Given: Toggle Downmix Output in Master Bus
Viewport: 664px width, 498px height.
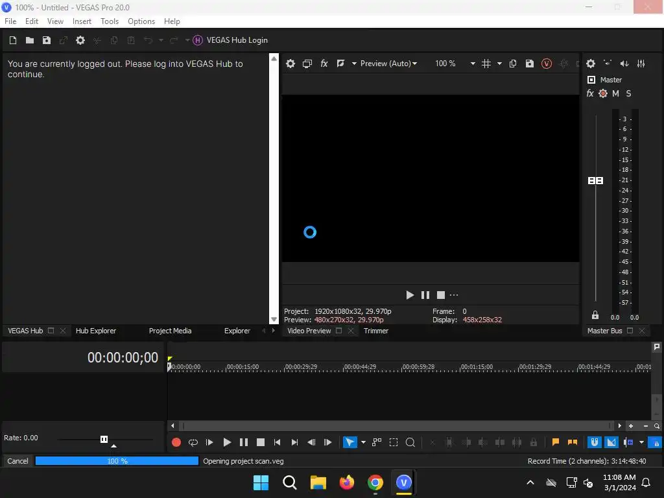Looking at the screenshot, I should [608, 64].
